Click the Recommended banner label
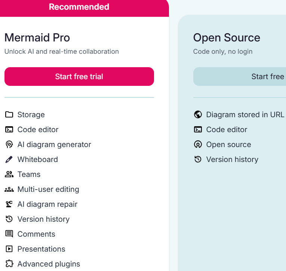 coord(79,7)
